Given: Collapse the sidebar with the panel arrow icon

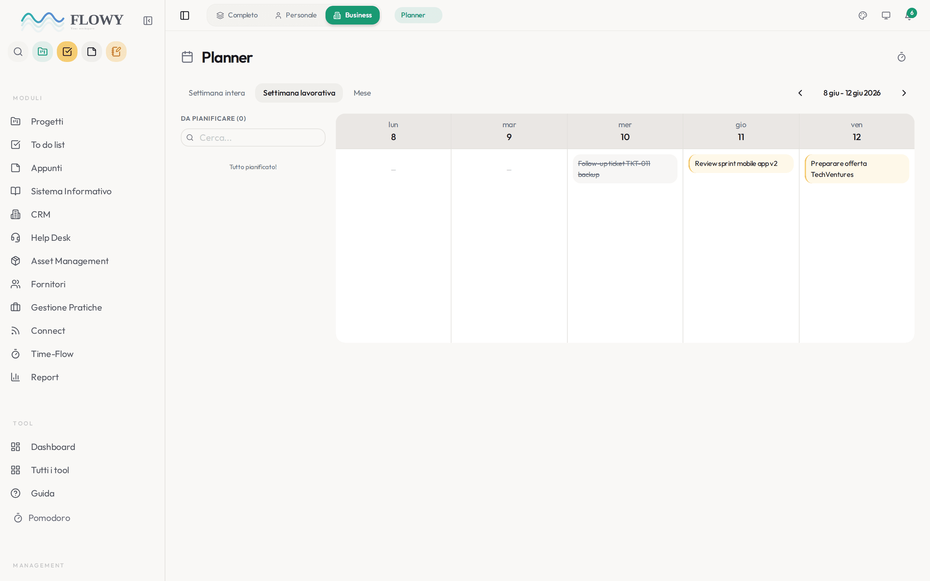Looking at the screenshot, I should tap(148, 21).
